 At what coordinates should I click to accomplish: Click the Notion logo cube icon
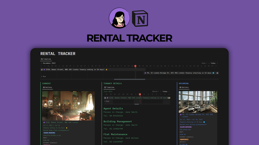click(140, 18)
